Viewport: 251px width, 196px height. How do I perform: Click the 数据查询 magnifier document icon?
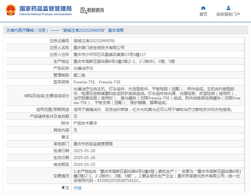click(x=83, y=10)
